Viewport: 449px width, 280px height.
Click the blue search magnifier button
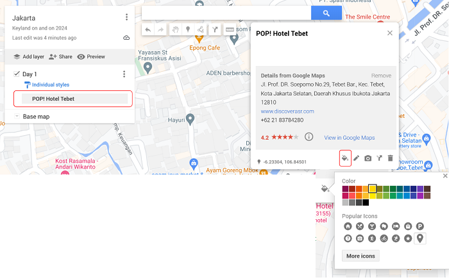click(x=326, y=13)
